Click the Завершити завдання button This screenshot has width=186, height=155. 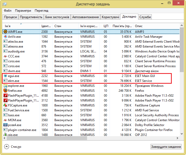pyautogui.click(x=166, y=147)
